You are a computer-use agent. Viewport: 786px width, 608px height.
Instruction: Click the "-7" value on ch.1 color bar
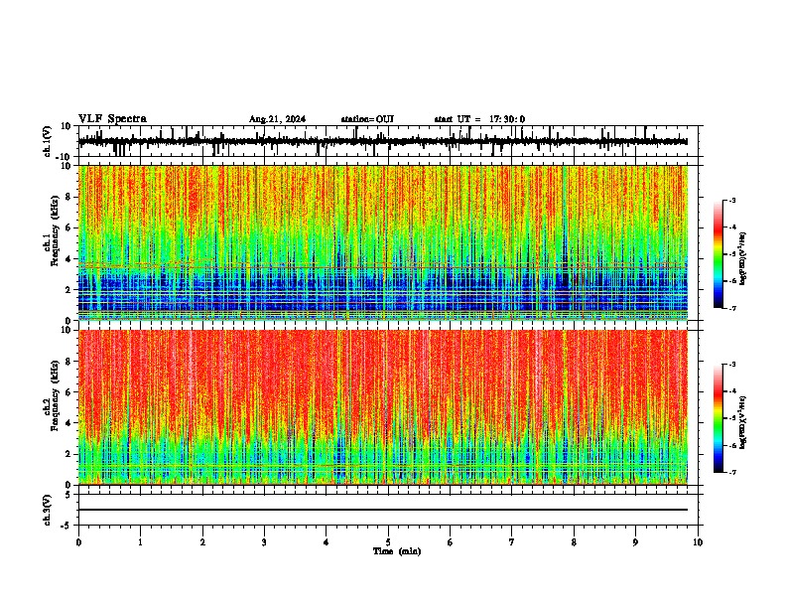click(x=732, y=308)
